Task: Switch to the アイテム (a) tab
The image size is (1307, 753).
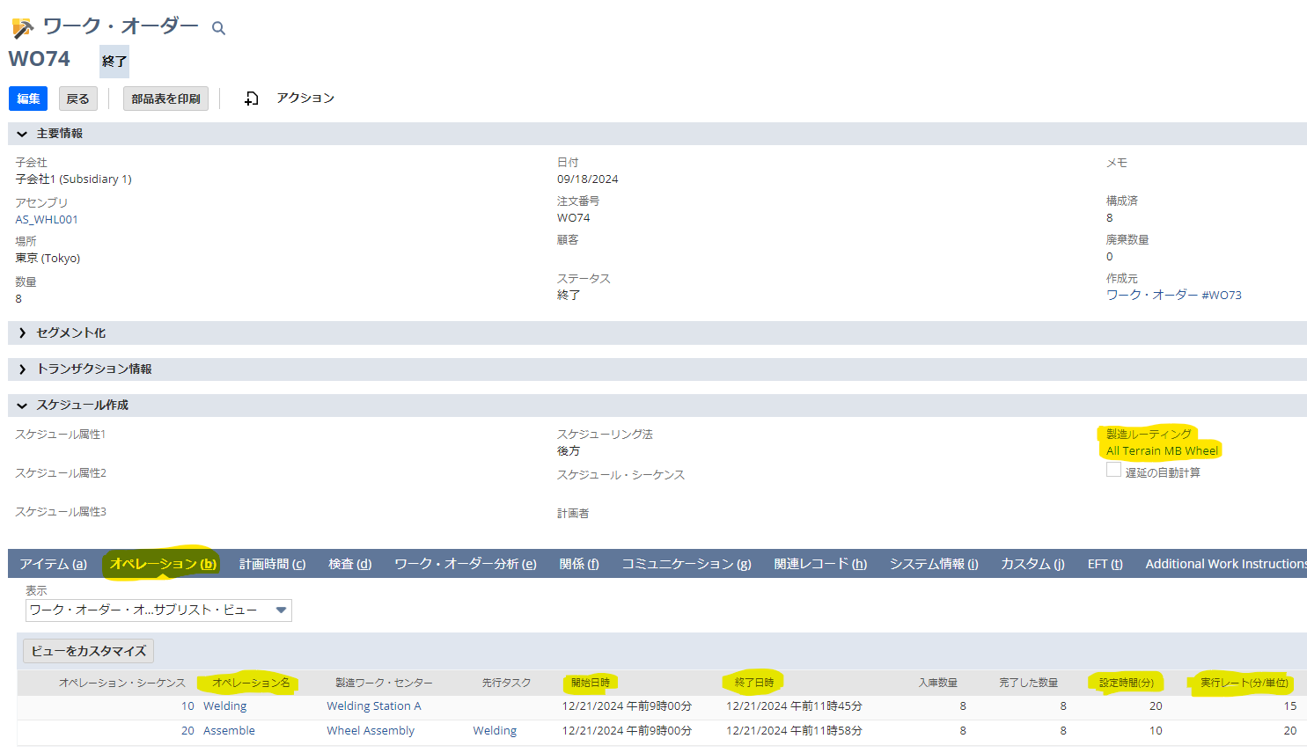Action: click(54, 564)
